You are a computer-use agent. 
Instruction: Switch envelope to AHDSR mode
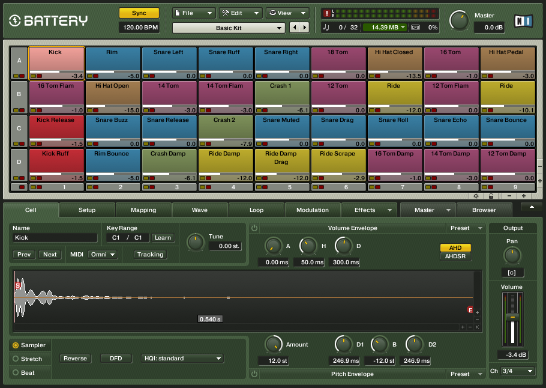pos(455,256)
